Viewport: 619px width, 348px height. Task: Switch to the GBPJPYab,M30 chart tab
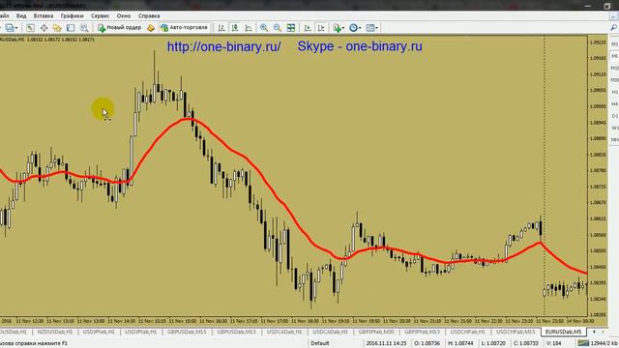point(376,333)
